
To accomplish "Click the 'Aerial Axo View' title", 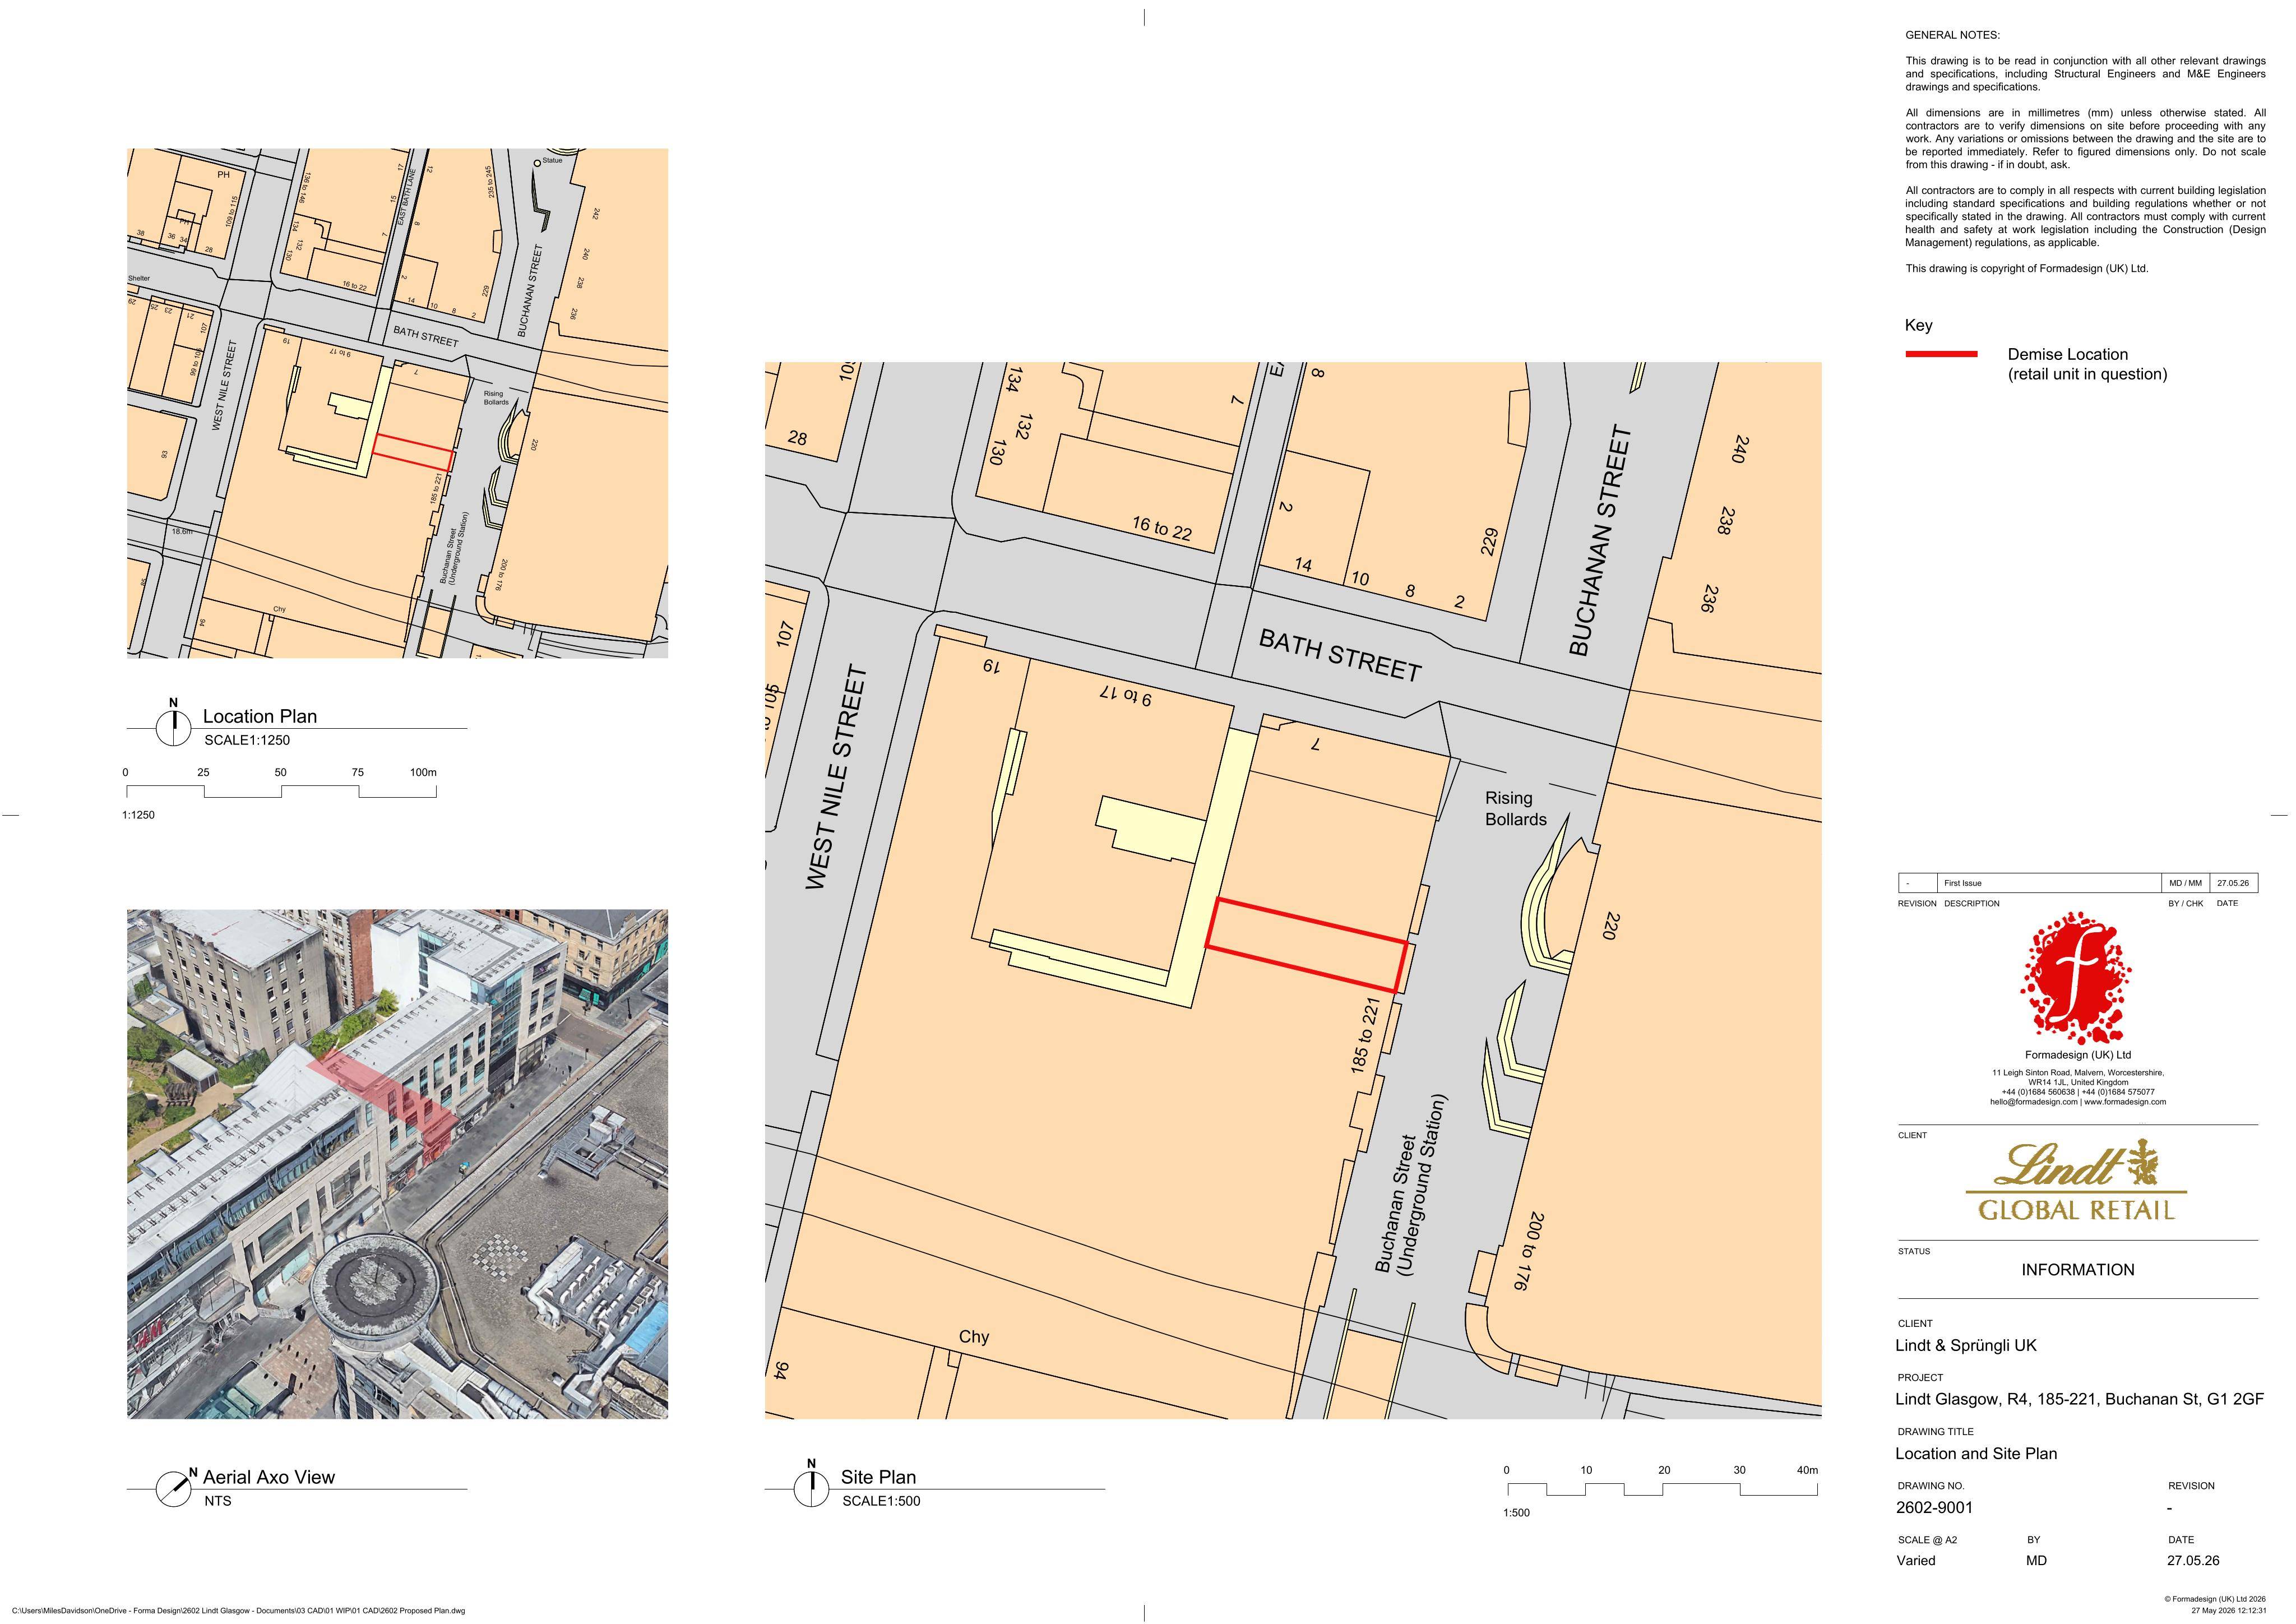I will 269,1477.
